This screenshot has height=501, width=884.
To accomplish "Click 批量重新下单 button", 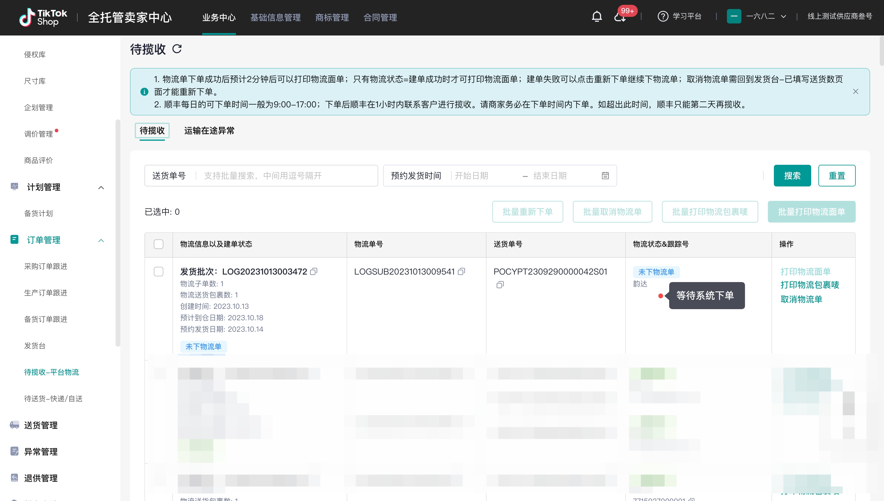I will tap(527, 212).
